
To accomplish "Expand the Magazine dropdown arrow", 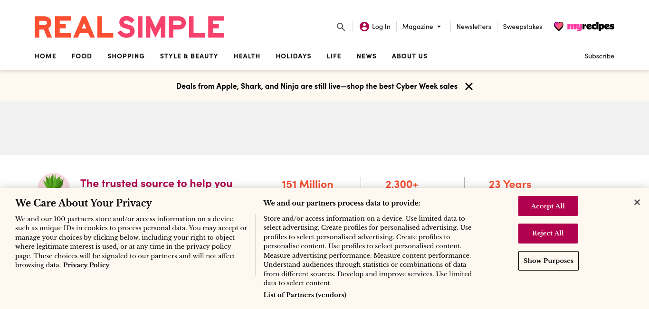I will 439,27.
